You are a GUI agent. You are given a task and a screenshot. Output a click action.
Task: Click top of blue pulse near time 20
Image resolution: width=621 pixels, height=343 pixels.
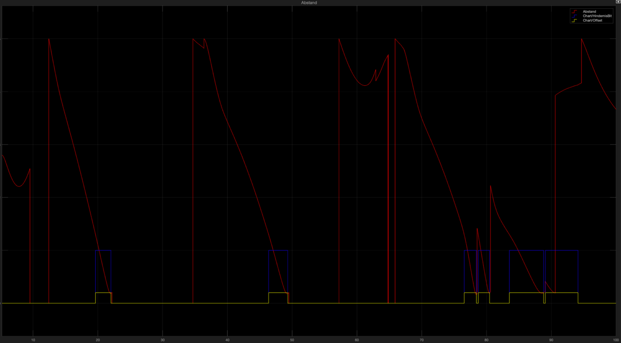point(103,250)
